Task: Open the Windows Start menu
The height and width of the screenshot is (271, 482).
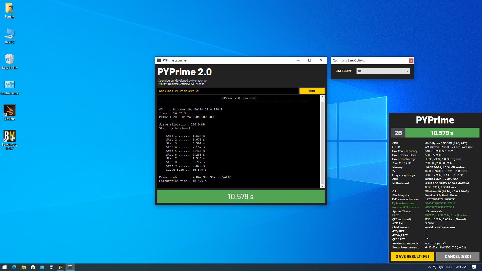Action: pos(5,267)
